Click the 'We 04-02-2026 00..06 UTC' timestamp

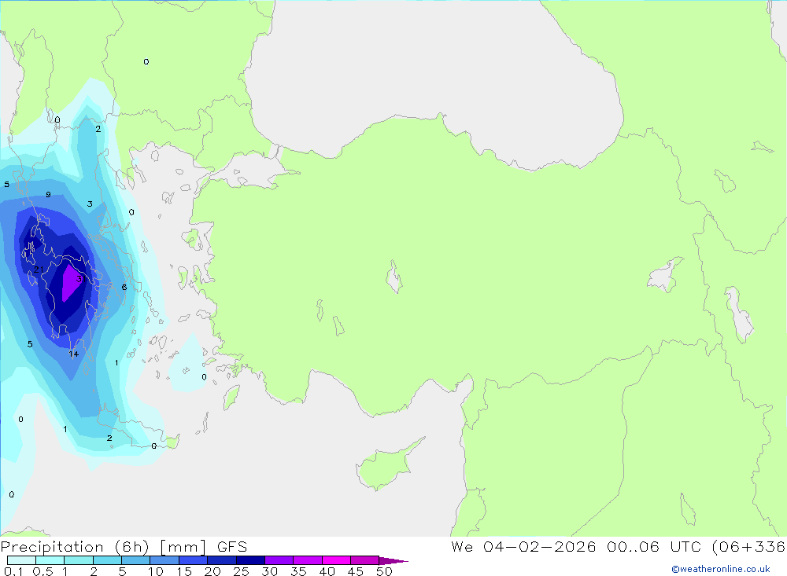576,547
